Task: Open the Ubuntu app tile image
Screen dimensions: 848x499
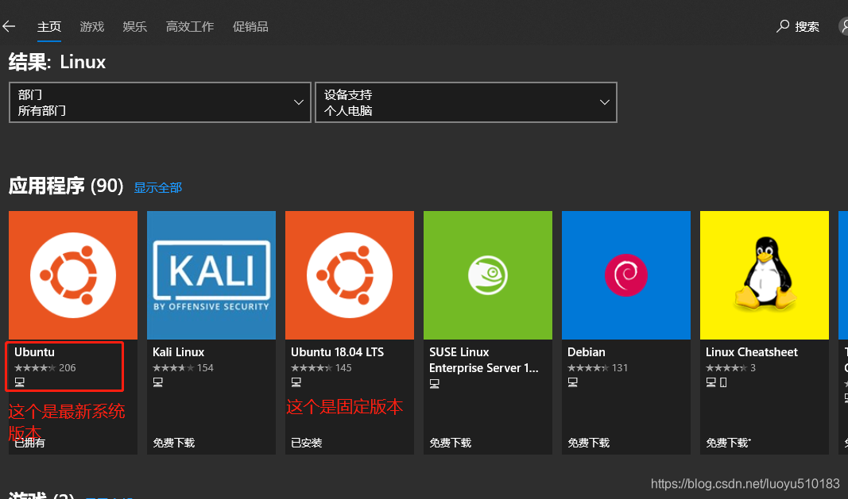Action: tap(73, 274)
